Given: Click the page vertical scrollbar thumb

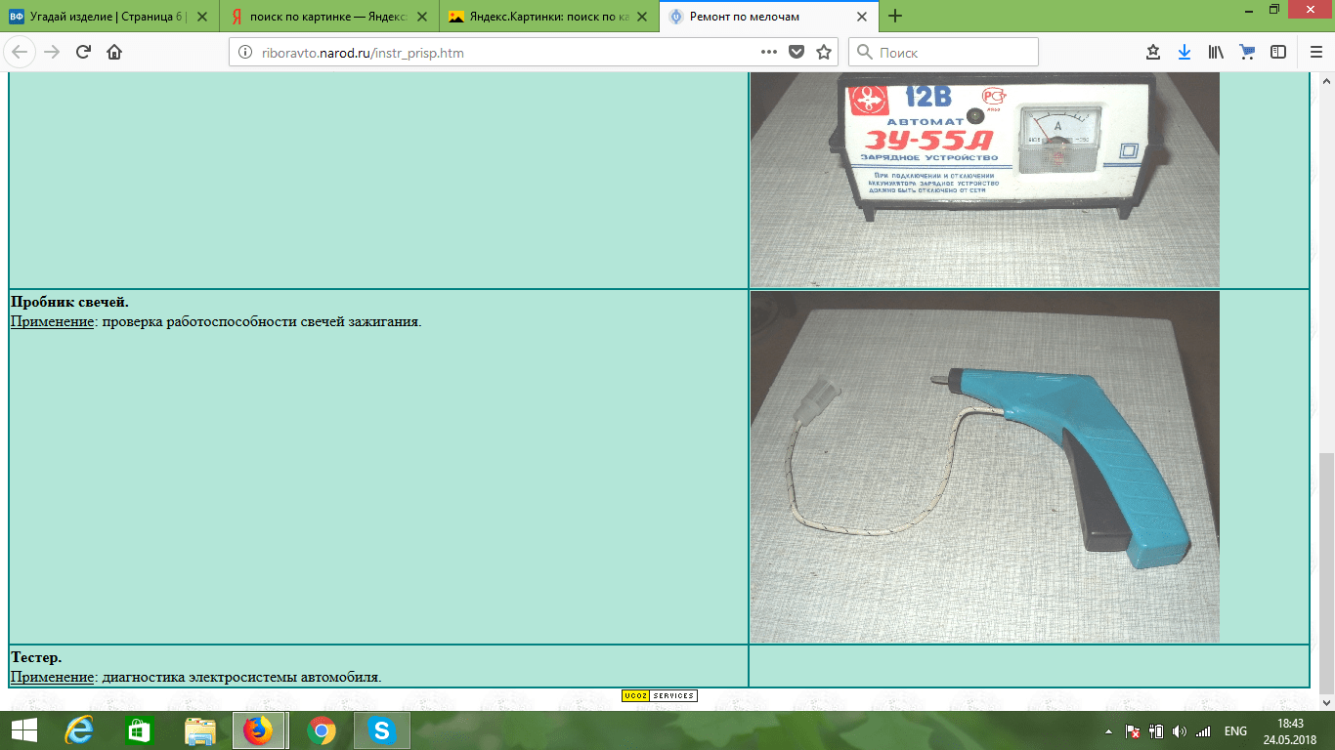Looking at the screenshot, I should (x=1326, y=572).
